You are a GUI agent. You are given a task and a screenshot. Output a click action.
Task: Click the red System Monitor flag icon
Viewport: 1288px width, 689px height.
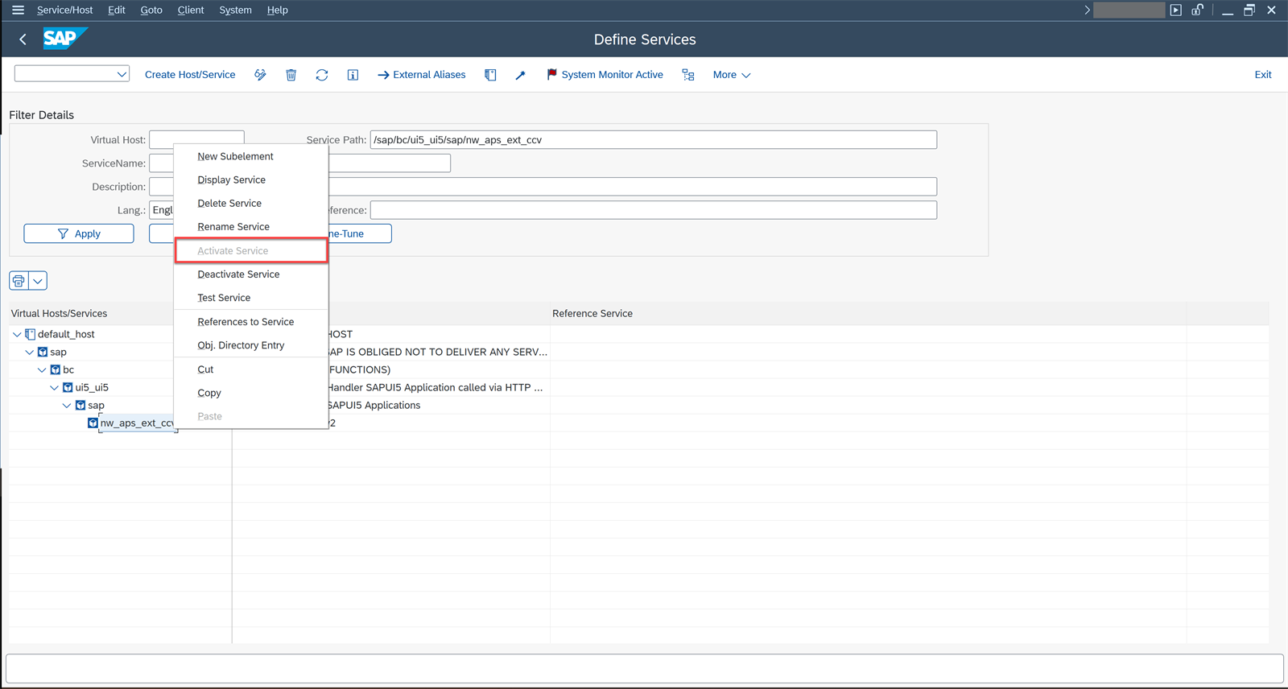coord(551,74)
